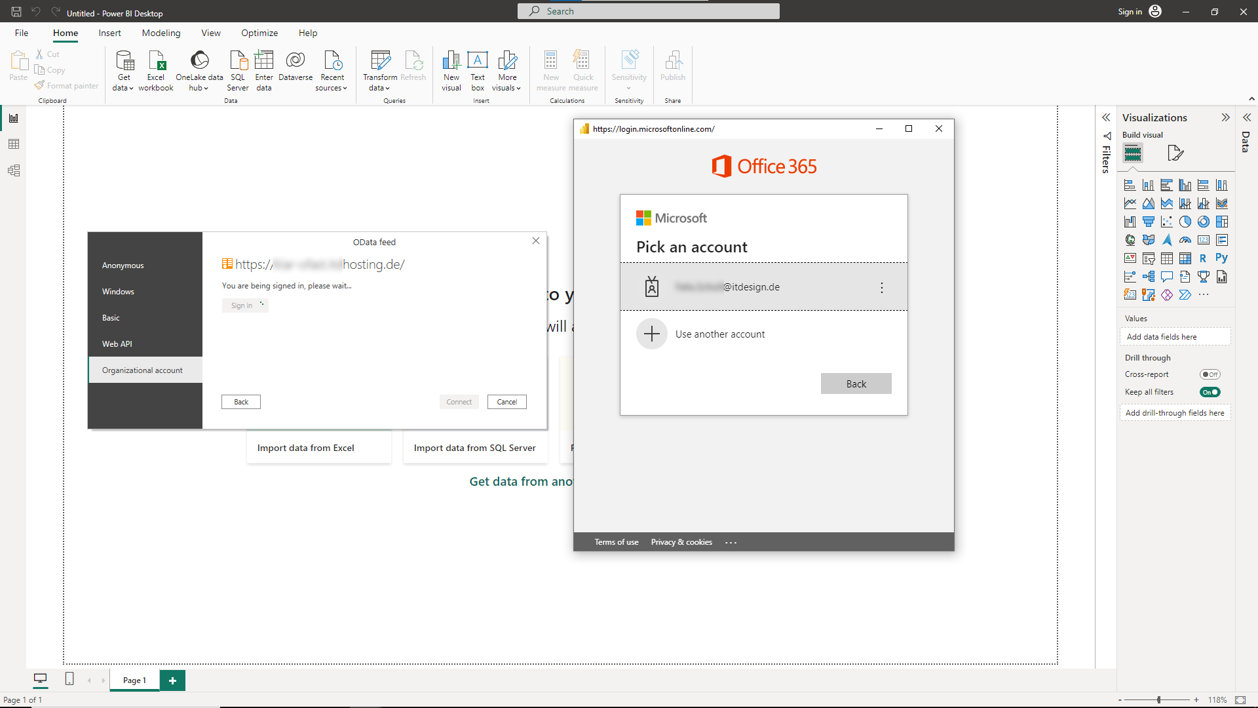Switch to Model view in left sidebar
This screenshot has height=708, width=1258.
14,170
